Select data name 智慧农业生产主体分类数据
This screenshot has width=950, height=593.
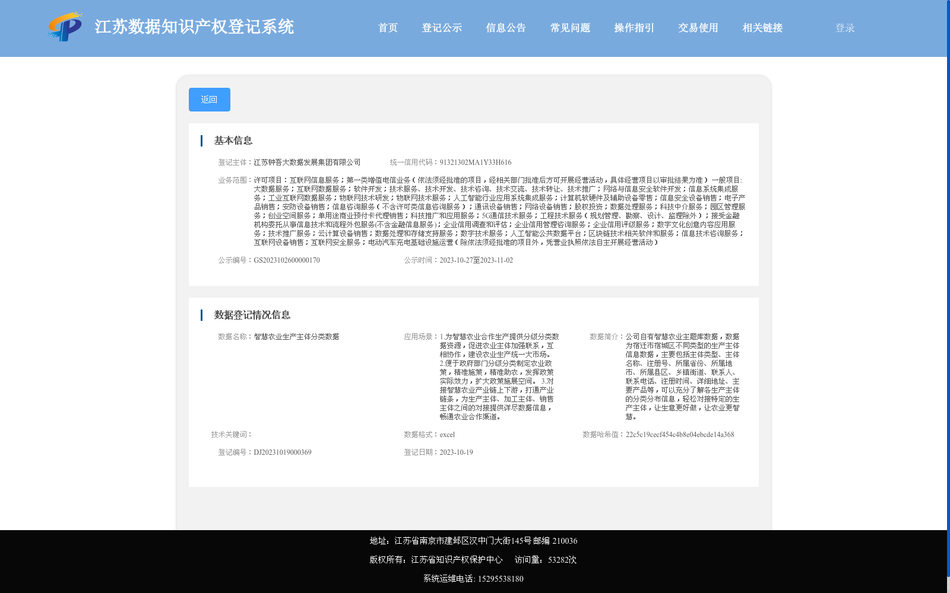(x=296, y=337)
